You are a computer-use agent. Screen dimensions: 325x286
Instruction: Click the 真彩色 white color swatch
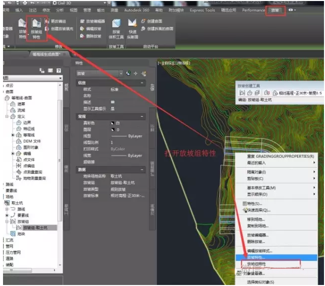[x=112, y=122]
